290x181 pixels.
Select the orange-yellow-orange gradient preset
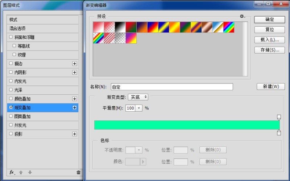(175, 27)
